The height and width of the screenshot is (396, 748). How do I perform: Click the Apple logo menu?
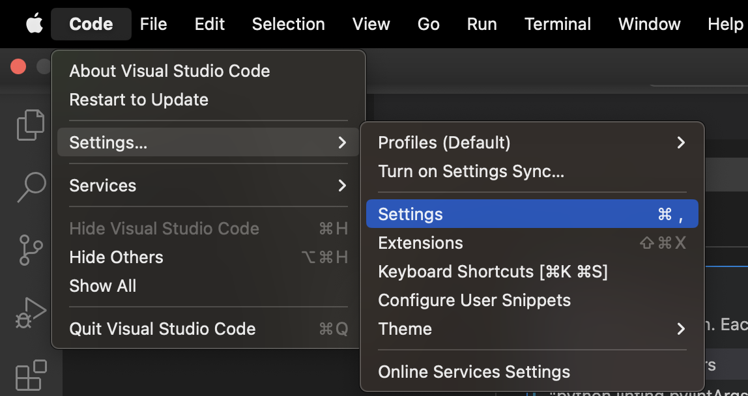point(34,24)
